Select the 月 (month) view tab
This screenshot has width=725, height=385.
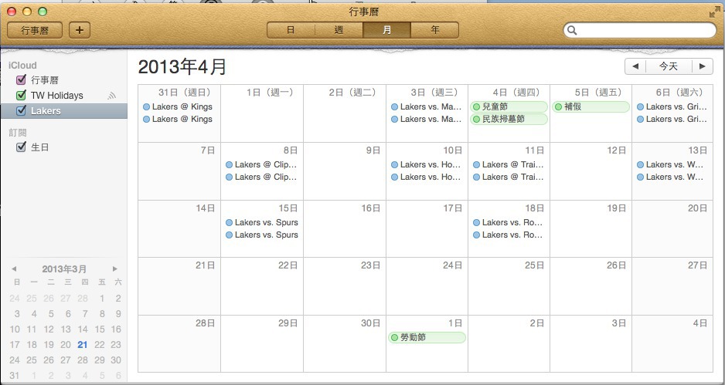coord(386,30)
